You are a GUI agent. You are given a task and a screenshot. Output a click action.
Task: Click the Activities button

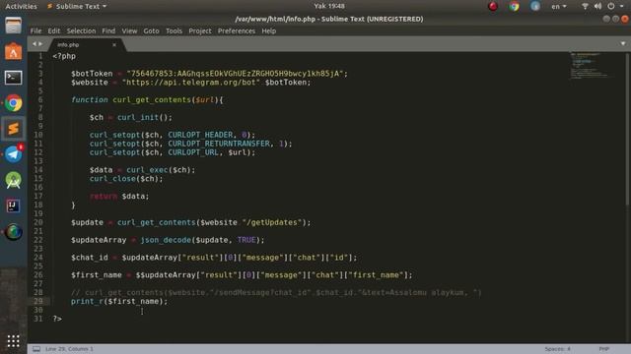(x=21, y=6)
